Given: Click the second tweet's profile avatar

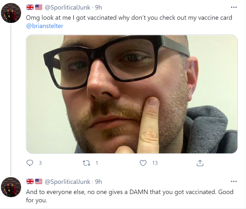Looking at the screenshot, I should [11, 187].
